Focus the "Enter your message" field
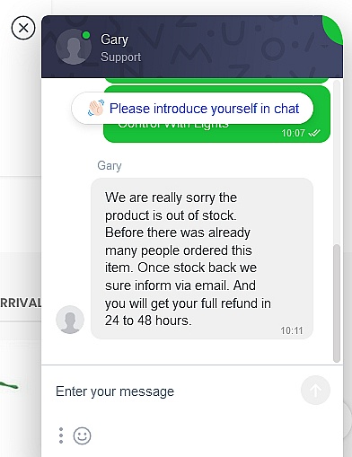Viewport: 352px width, 457px height. point(177,391)
